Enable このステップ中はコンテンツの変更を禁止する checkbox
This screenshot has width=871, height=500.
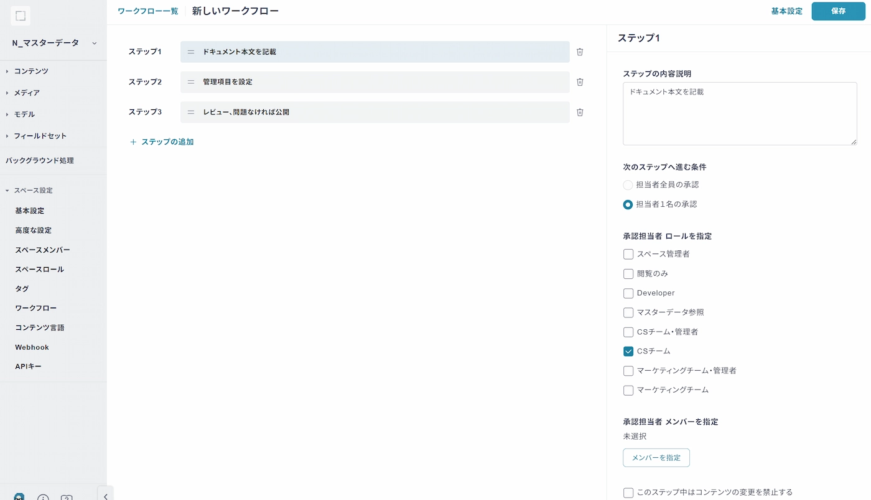628,493
